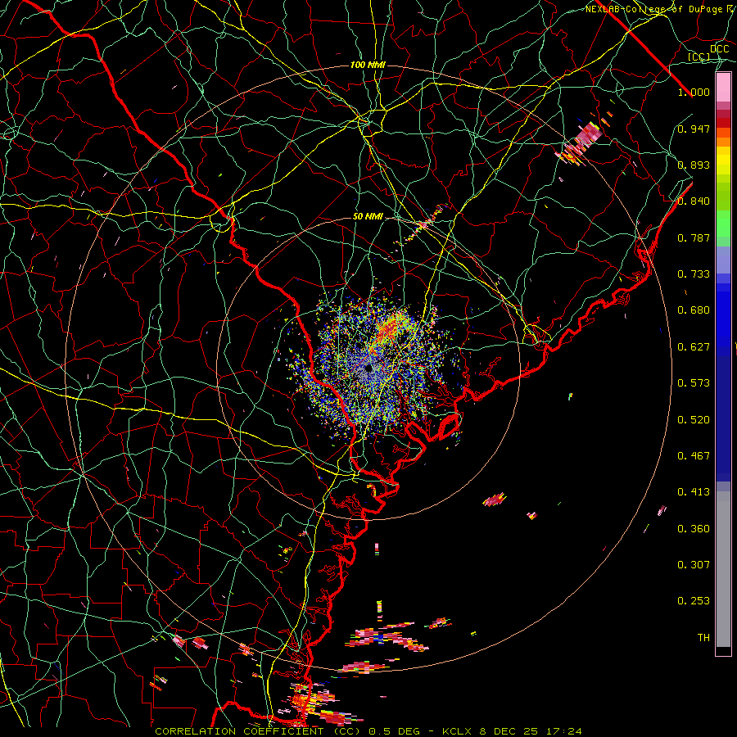Click the 0.307 color scale value
The image size is (737, 737).
(694, 565)
